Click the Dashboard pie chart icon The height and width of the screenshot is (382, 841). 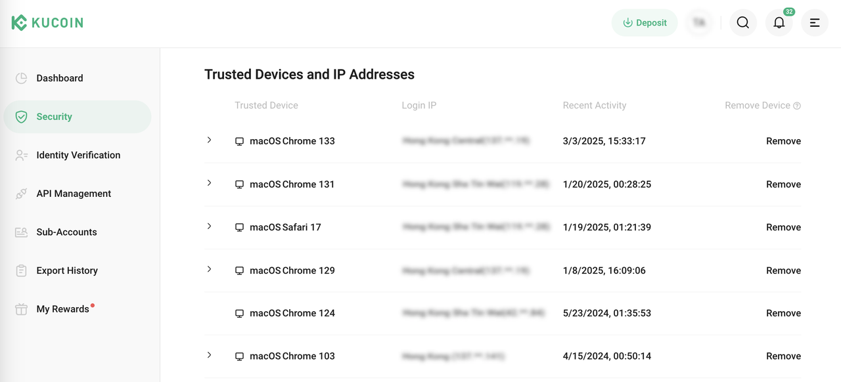(22, 78)
